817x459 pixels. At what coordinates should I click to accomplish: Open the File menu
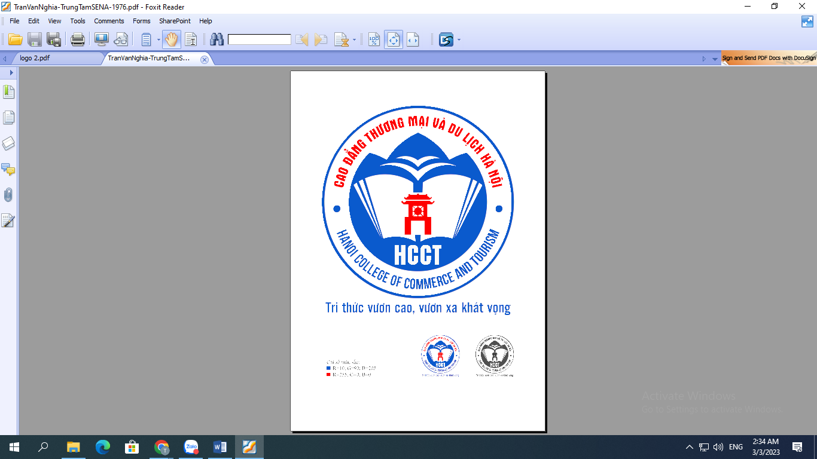(x=14, y=21)
